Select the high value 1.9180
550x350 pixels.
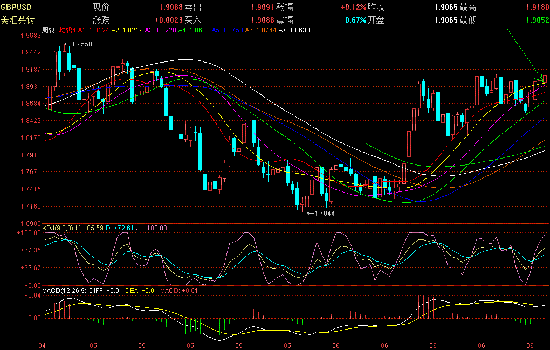tap(538, 7)
